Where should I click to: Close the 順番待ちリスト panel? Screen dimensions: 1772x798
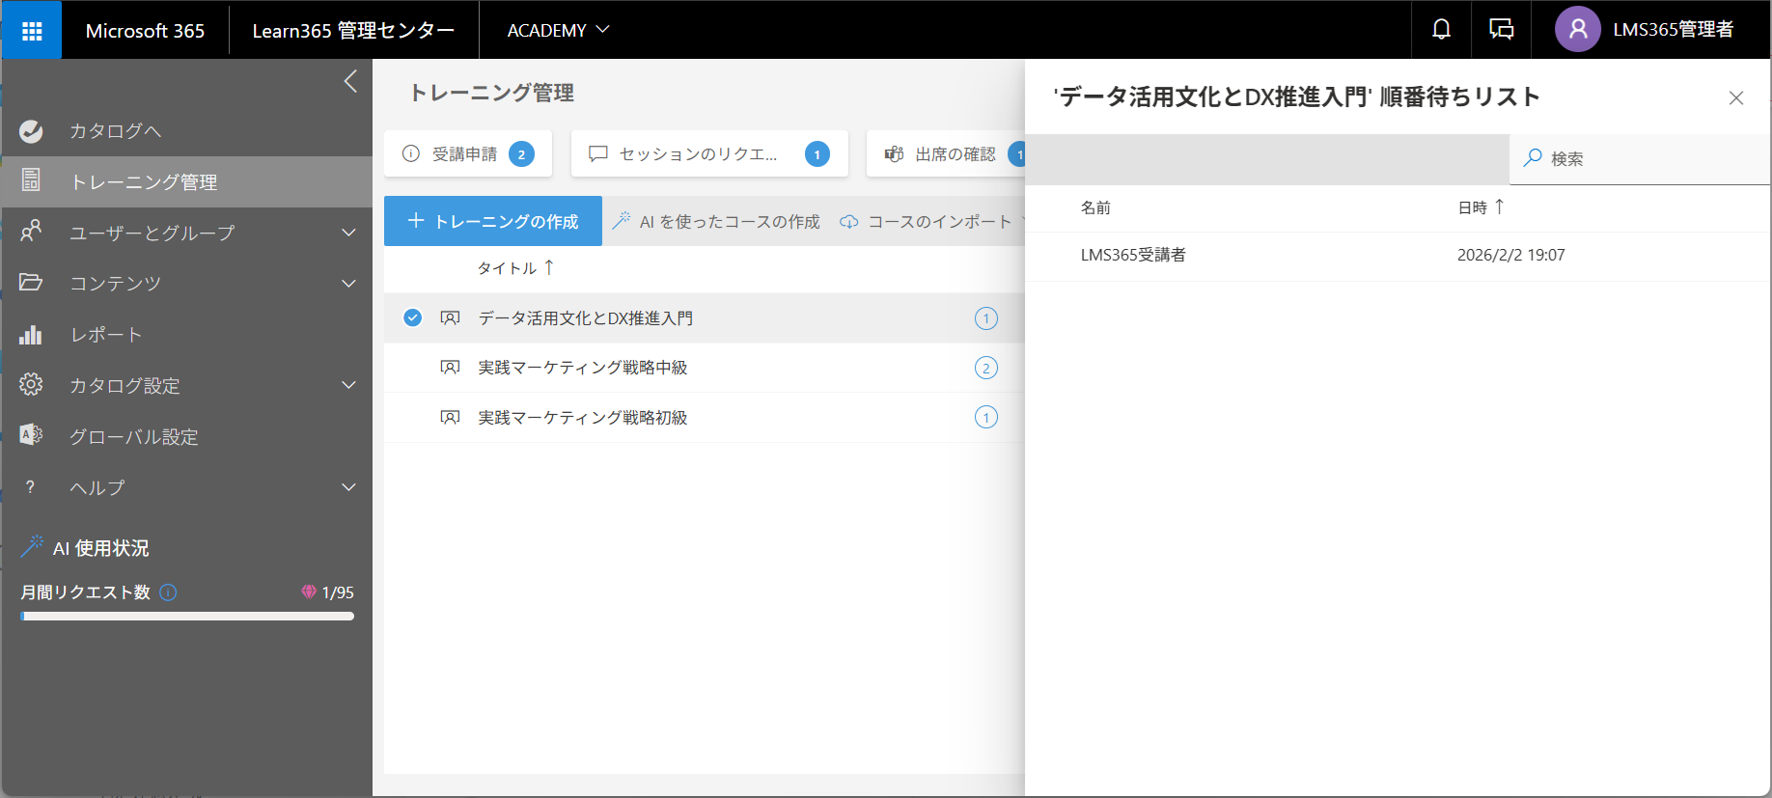tap(1736, 98)
